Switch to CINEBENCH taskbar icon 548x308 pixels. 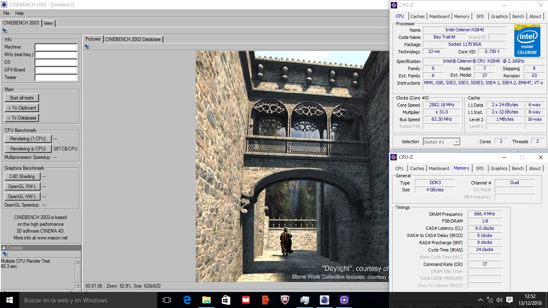point(325,300)
